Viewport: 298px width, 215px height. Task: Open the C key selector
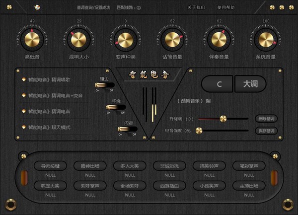pyautogui.click(x=218, y=84)
